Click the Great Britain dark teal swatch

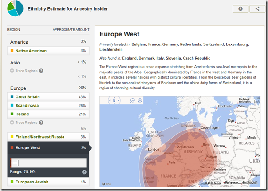(12, 96)
